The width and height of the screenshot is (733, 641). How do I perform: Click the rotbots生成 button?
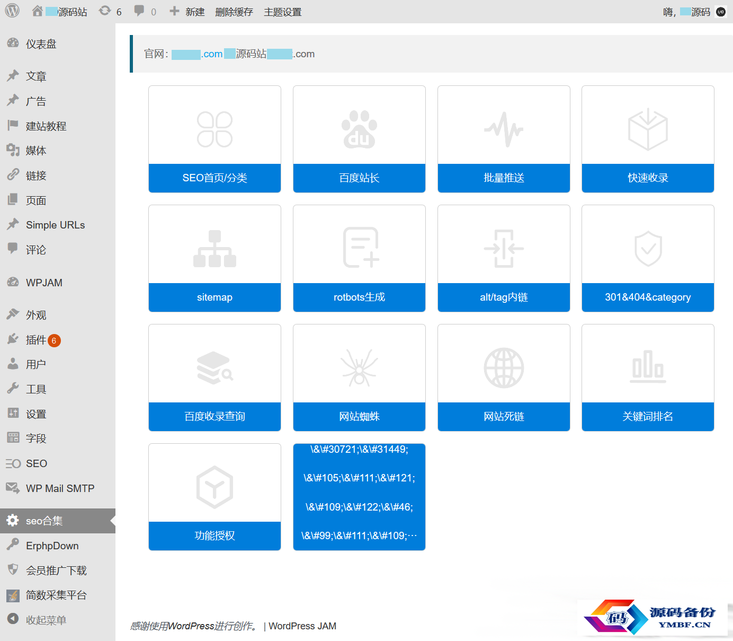(x=359, y=297)
